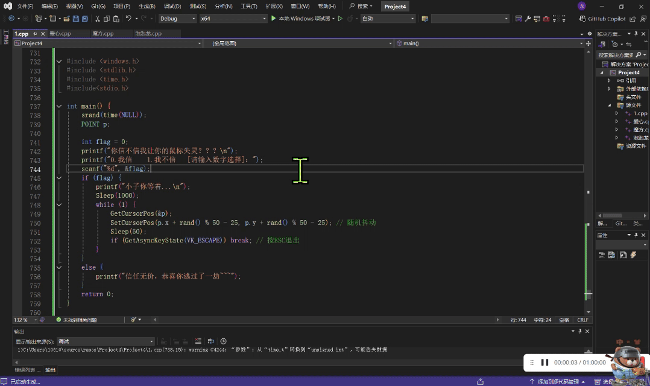Click the clock timestamp icon in Output panel

224,341
